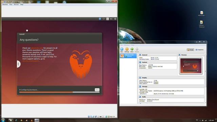Click the speaker icon in Windows system tray
The width and height of the screenshot is (217, 122).
(203, 121)
